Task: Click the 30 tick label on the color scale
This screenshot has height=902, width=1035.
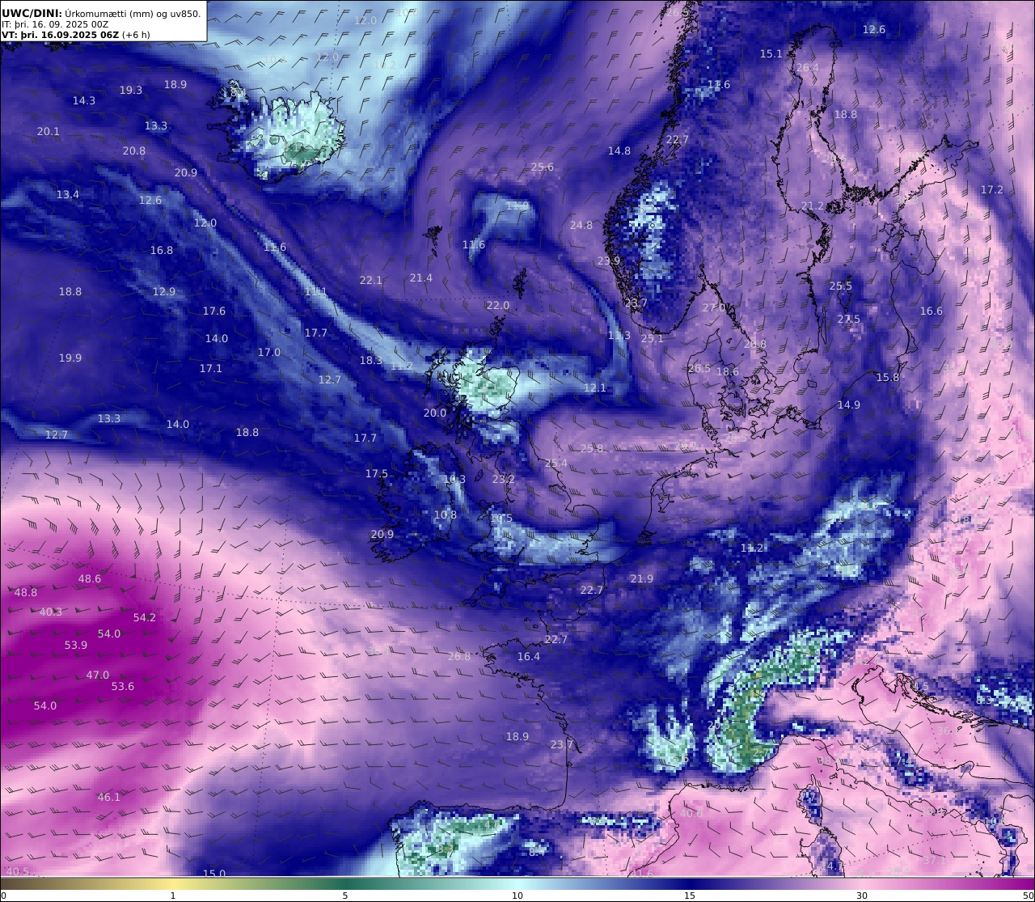Action: pyautogui.click(x=862, y=895)
